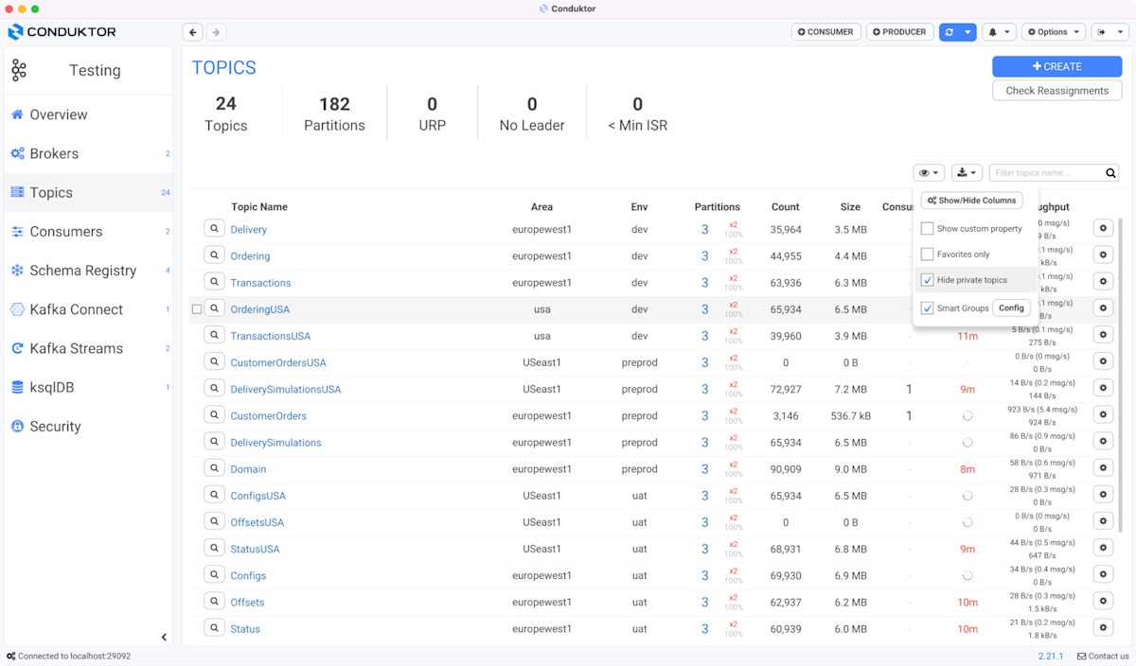Click Check Reassignments button

[x=1057, y=91]
